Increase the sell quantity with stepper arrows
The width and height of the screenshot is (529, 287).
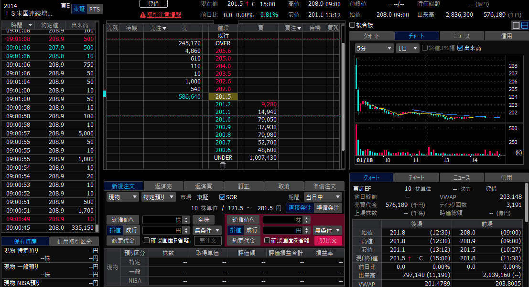(x=186, y=218)
